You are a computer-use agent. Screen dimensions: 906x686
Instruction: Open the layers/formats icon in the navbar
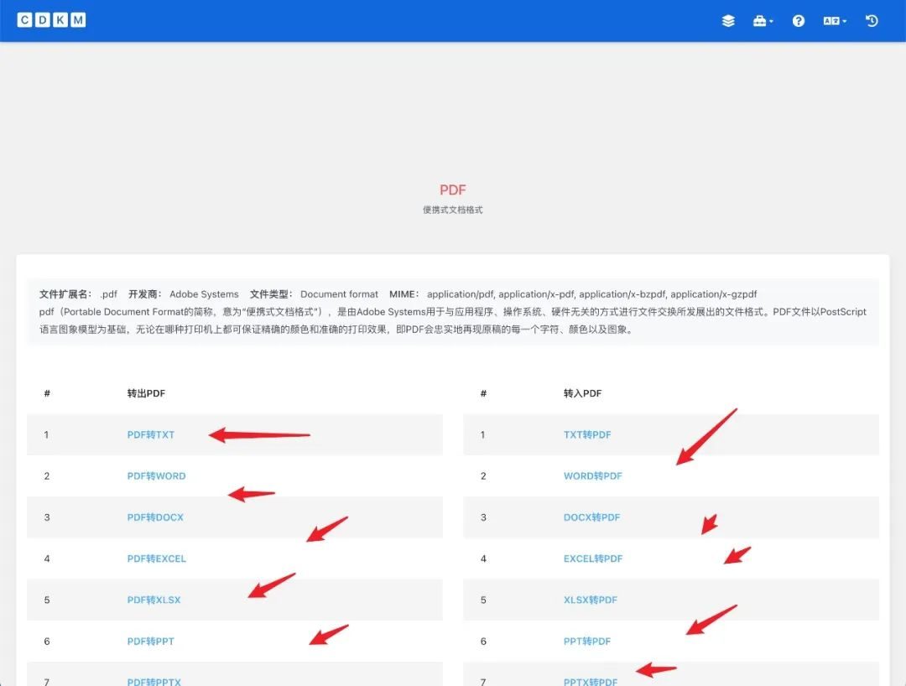click(x=727, y=20)
